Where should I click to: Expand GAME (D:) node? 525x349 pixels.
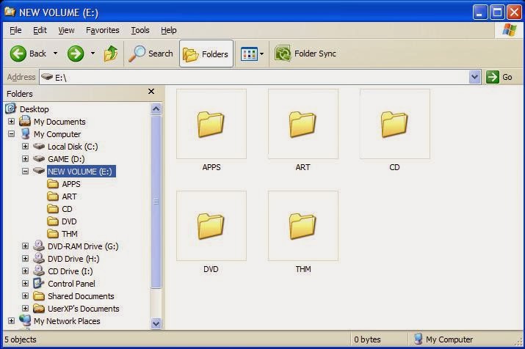click(x=25, y=158)
